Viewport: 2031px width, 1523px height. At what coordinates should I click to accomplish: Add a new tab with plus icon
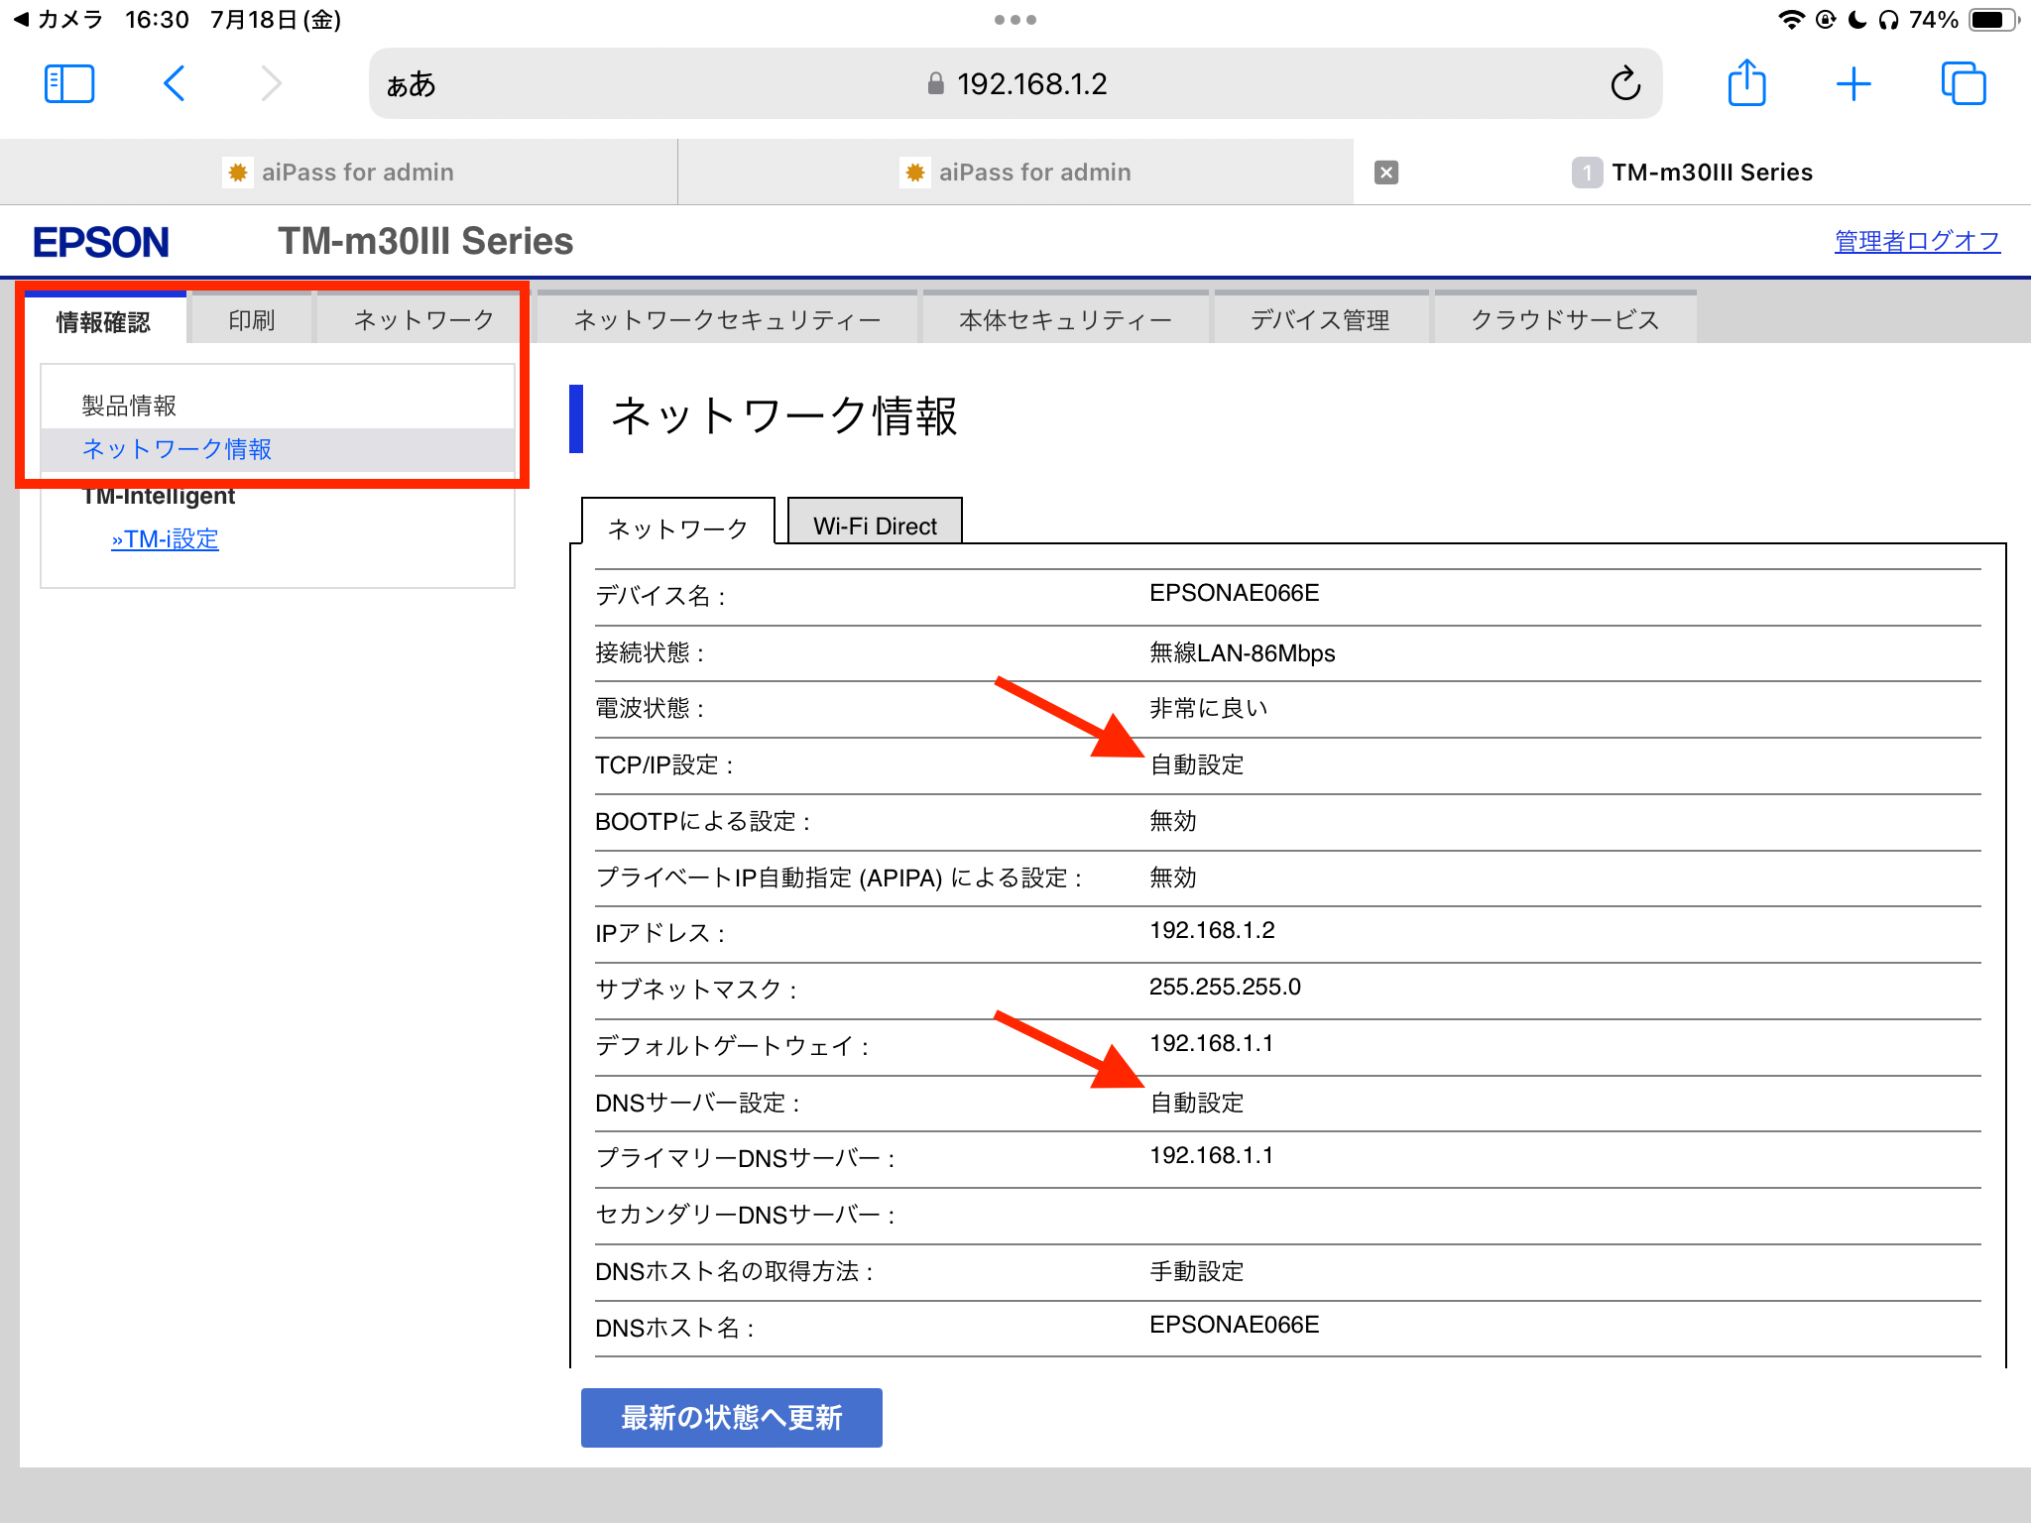tap(1853, 84)
